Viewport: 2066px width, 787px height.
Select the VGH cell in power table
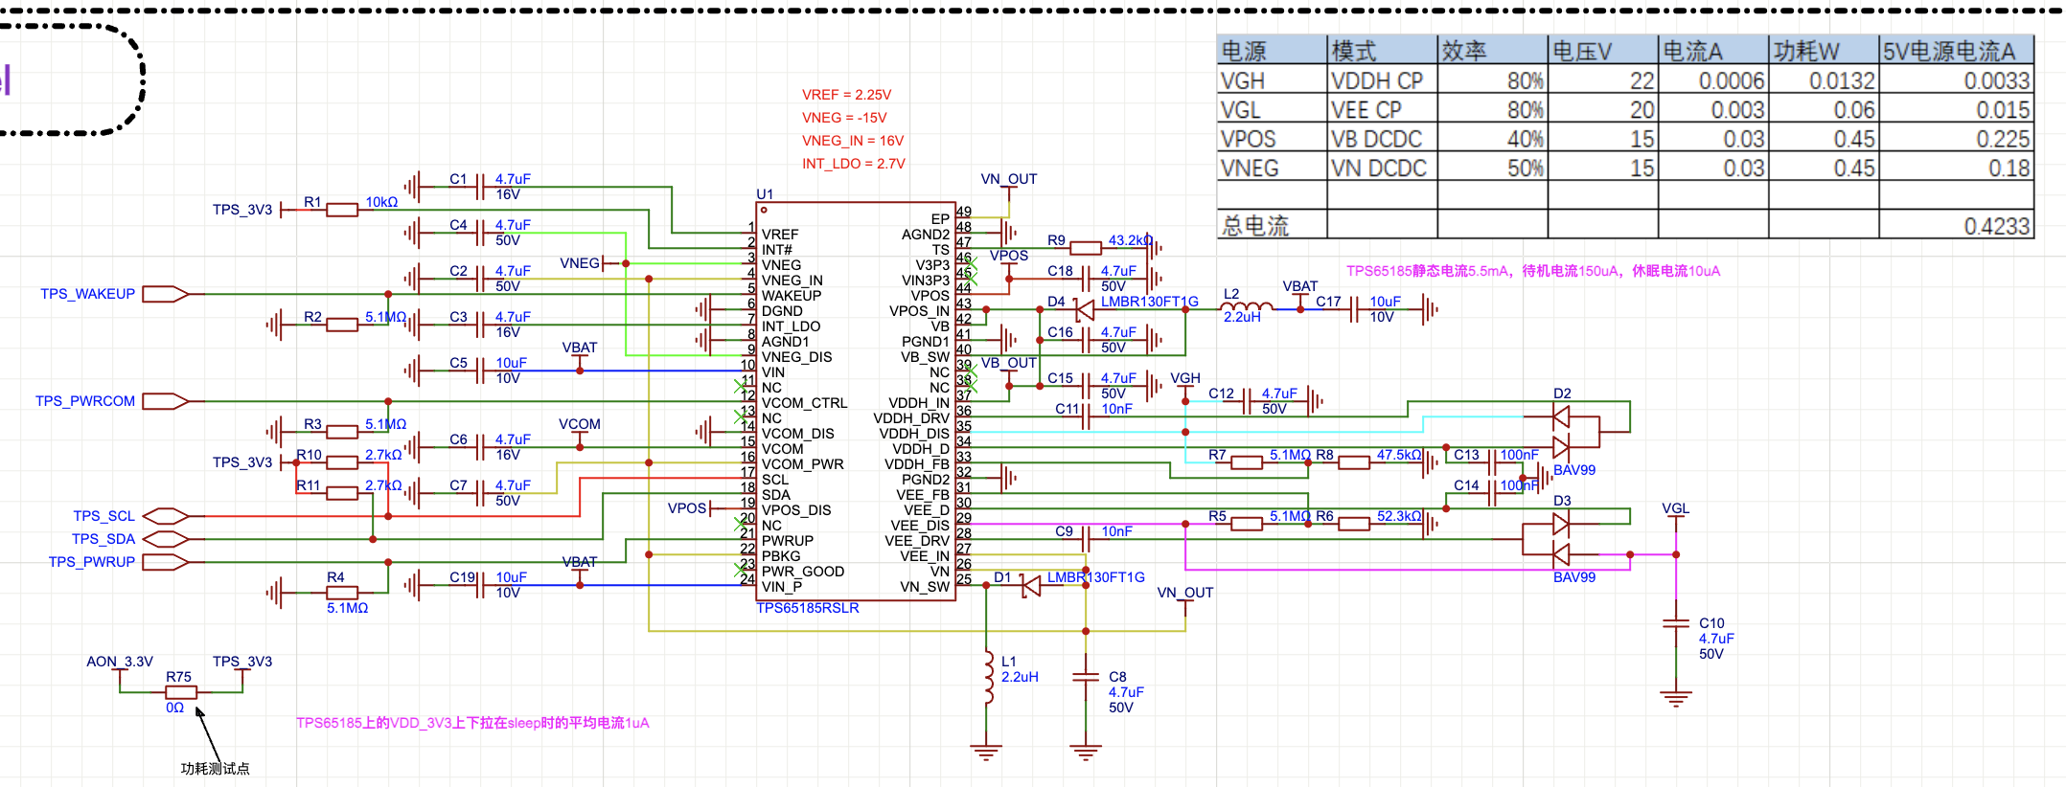pyautogui.click(x=1272, y=80)
